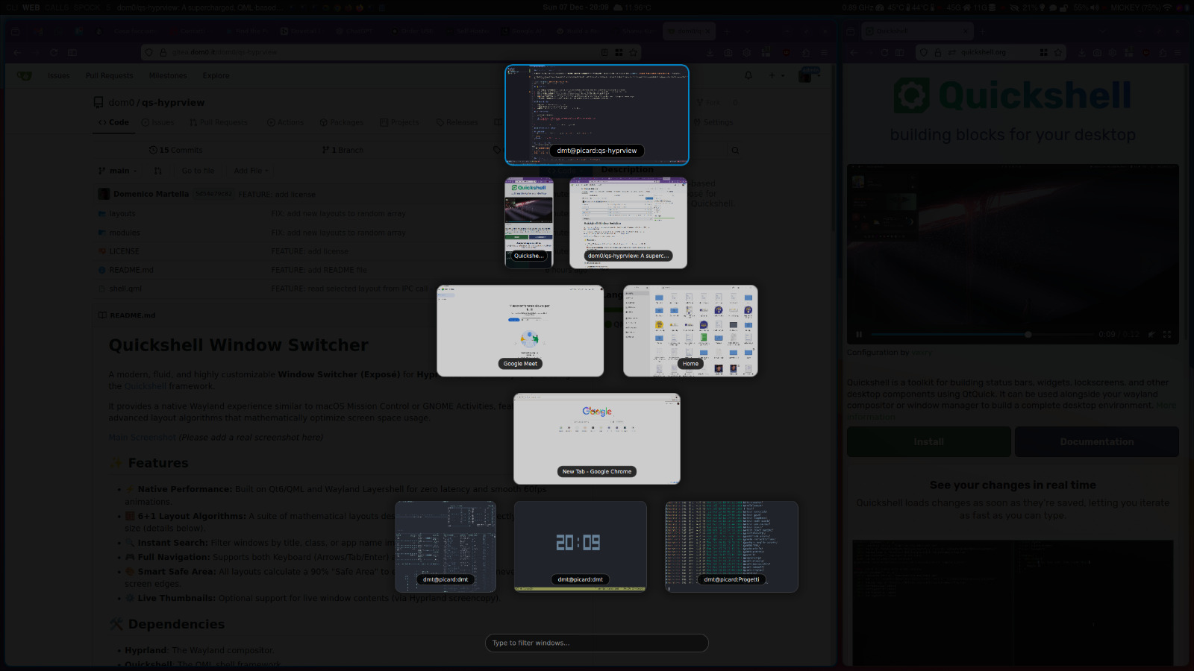This screenshot has width=1194, height=671.
Task: Reload the Gitea page
Action: pyautogui.click(x=54, y=53)
